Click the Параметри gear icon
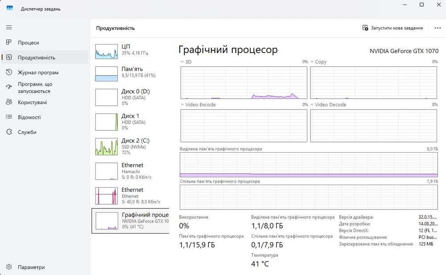The width and height of the screenshot is (446, 275). tap(9, 267)
